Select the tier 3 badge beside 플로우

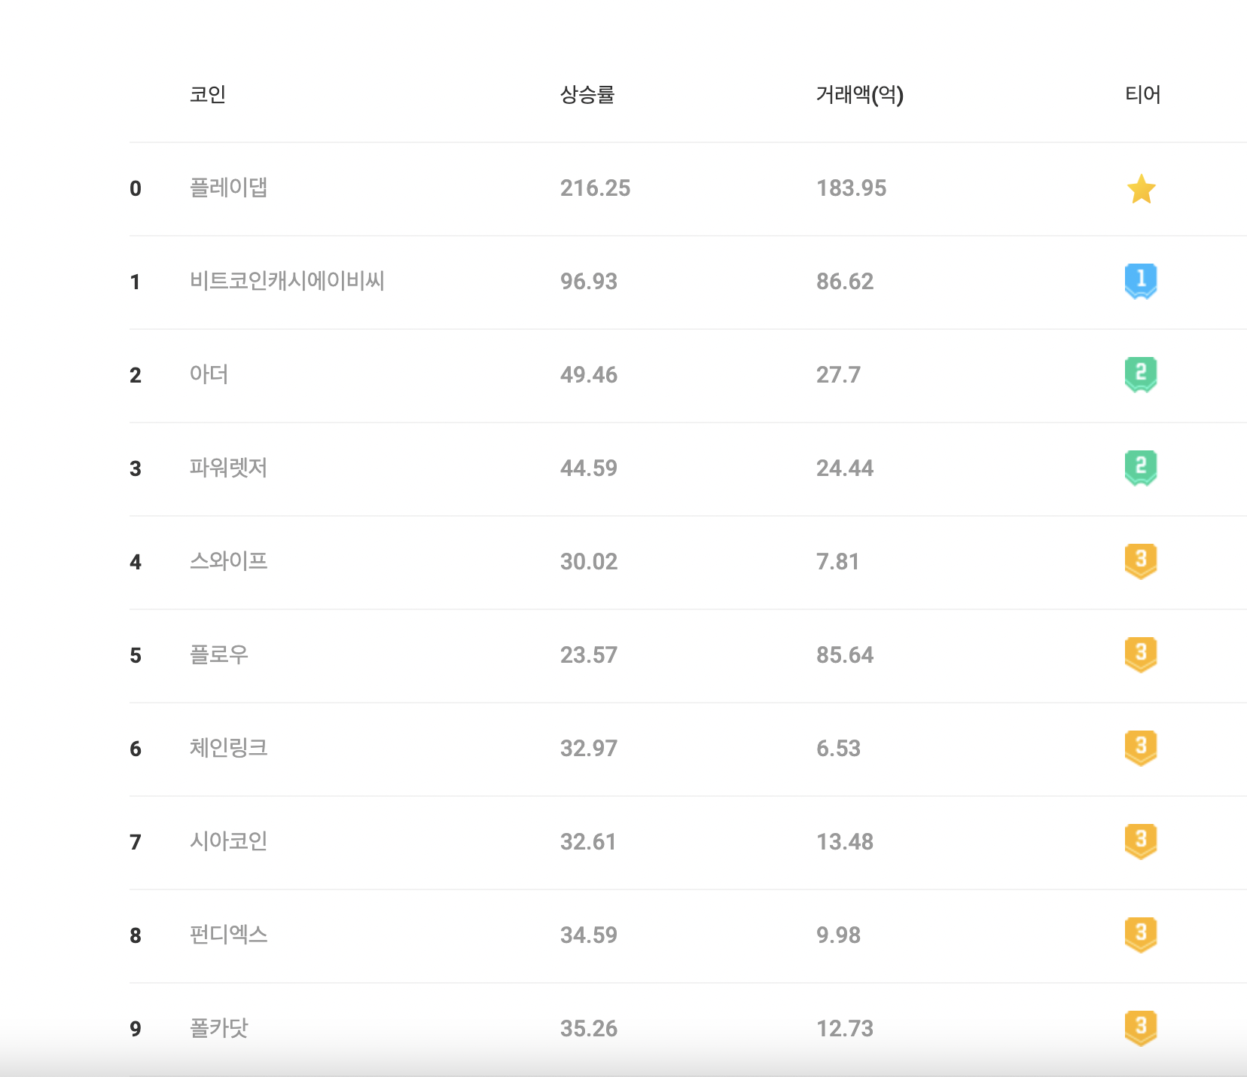[x=1140, y=655]
